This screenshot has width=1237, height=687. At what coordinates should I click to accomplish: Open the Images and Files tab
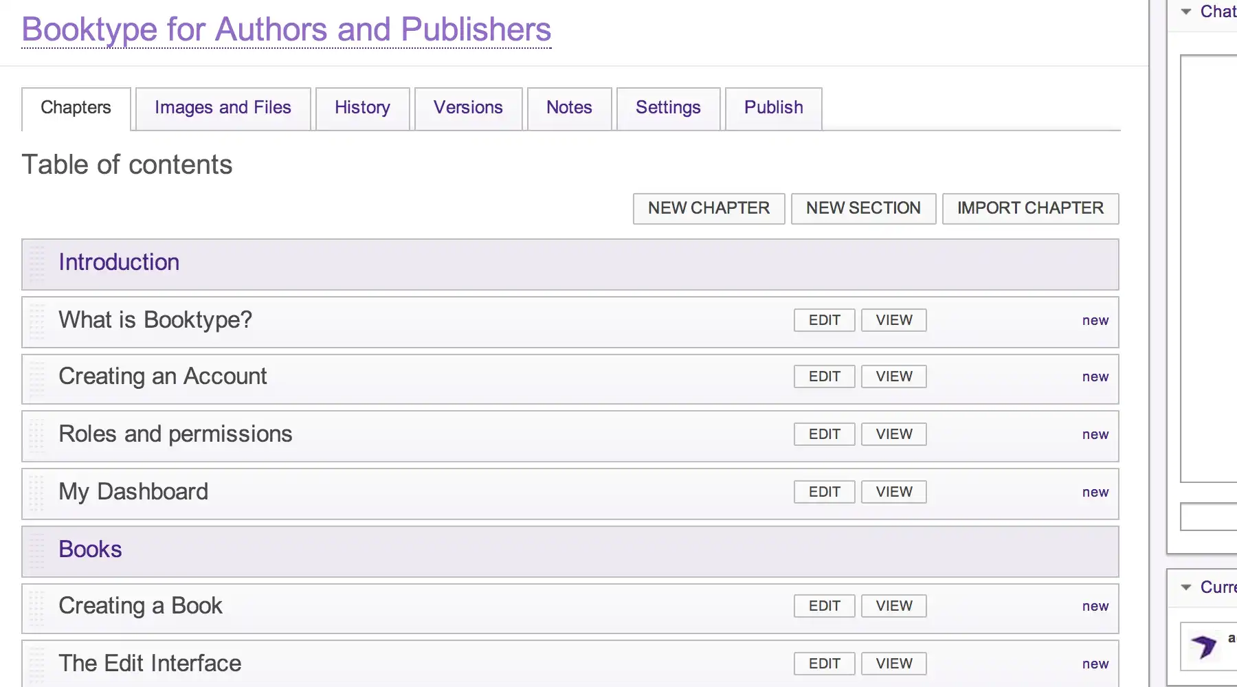click(x=223, y=108)
